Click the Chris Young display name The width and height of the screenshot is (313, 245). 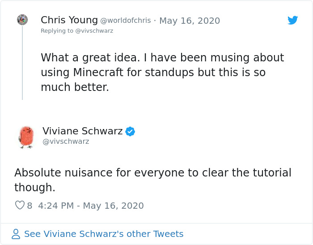[x=69, y=20]
